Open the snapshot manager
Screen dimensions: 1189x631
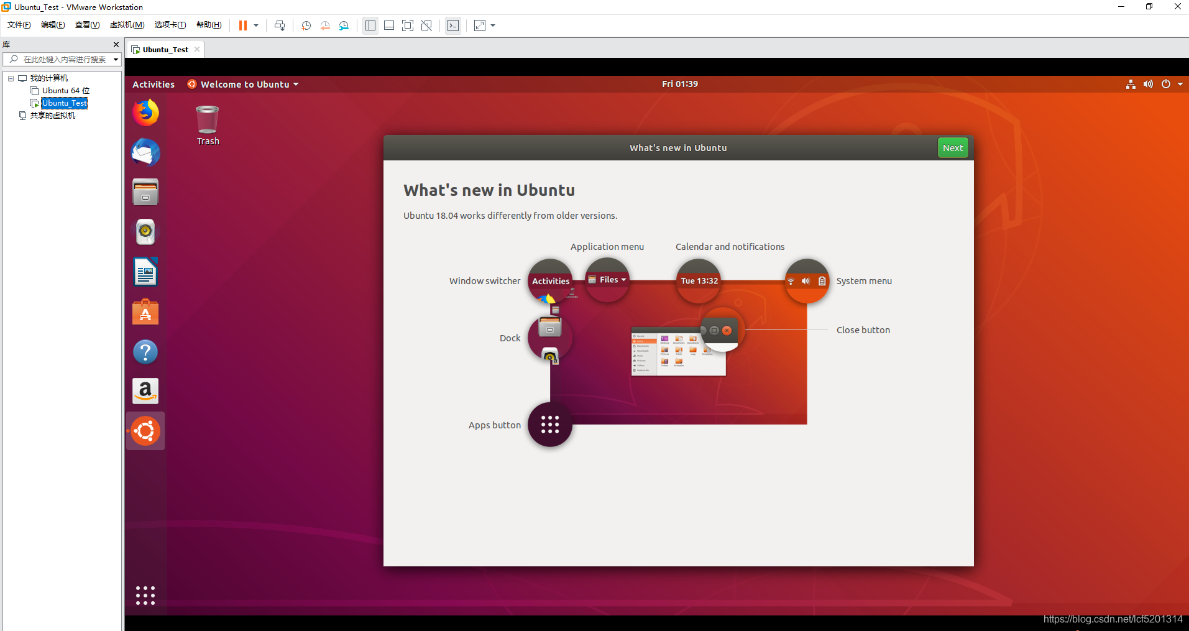point(344,25)
